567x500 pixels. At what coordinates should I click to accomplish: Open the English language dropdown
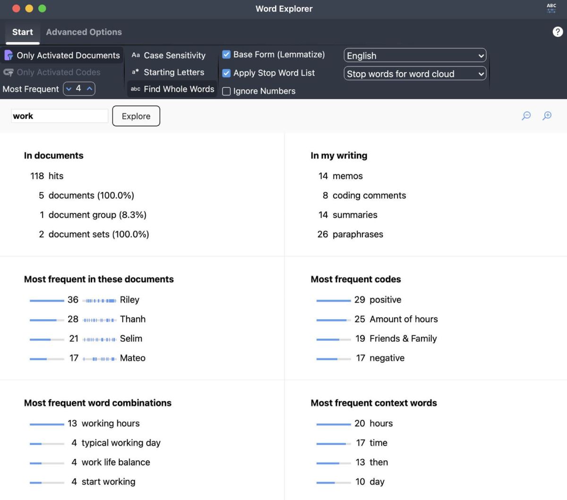415,56
